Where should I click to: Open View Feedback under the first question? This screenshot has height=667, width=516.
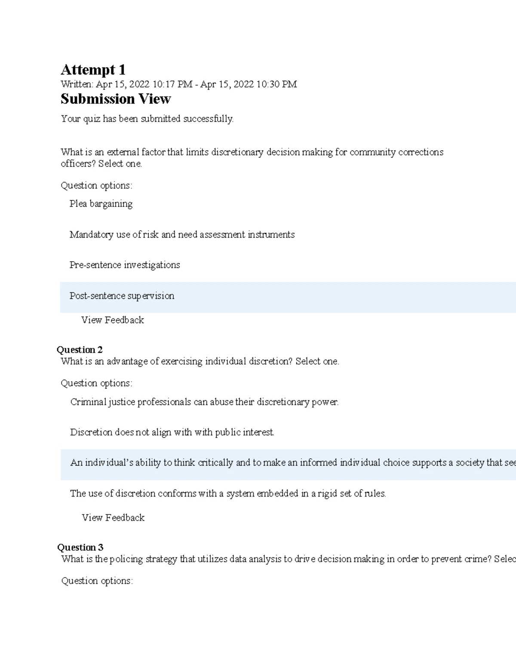[113, 320]
